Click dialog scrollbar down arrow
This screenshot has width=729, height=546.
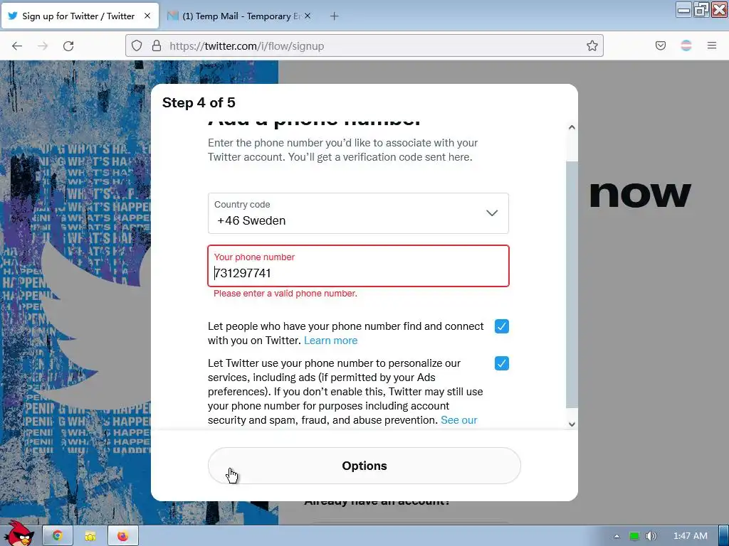(x=572, y=424)
